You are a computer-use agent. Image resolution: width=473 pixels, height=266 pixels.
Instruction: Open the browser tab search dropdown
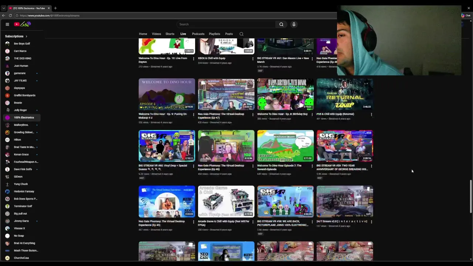click(3, 8)
